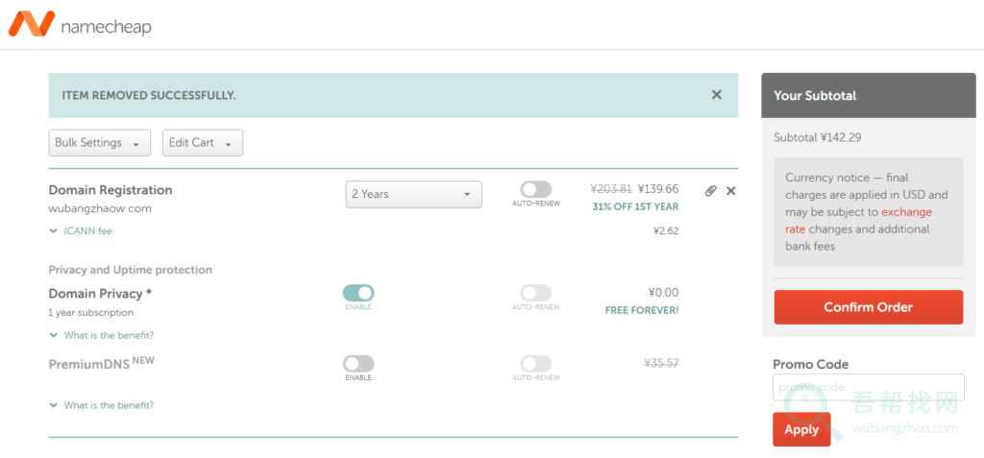Expand PremiumDNS 'What is the benefit?'

coord(102,405)
